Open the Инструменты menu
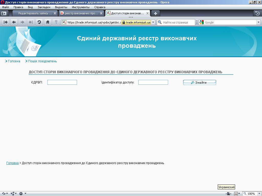Screen dimensions: 262x196 coord(81,7)
